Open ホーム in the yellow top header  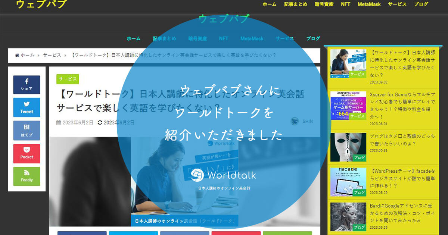point(269,4)
